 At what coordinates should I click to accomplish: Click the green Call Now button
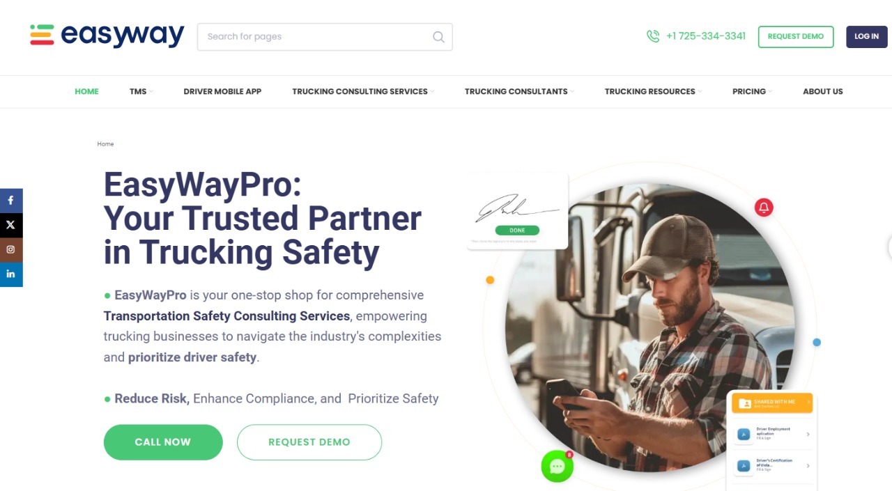[163, 442]
